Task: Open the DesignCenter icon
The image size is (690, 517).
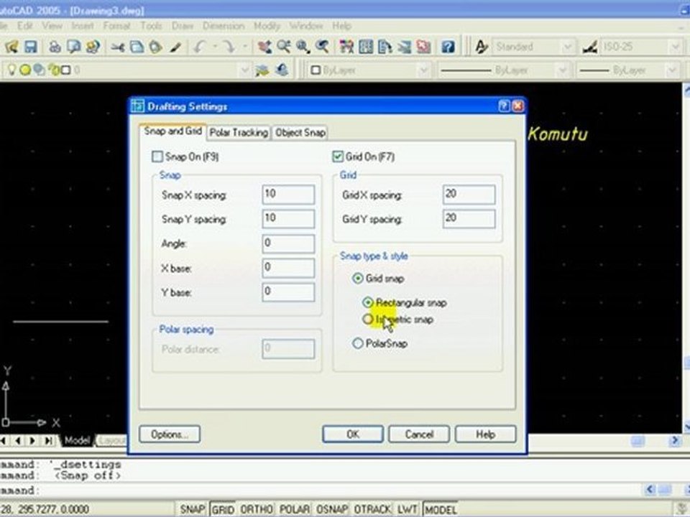Action: coord(366,46)
